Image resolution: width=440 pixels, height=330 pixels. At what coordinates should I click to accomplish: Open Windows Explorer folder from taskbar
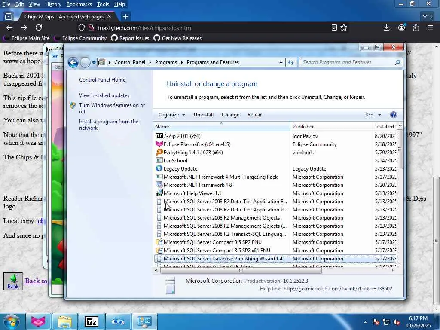pos(65,321)
